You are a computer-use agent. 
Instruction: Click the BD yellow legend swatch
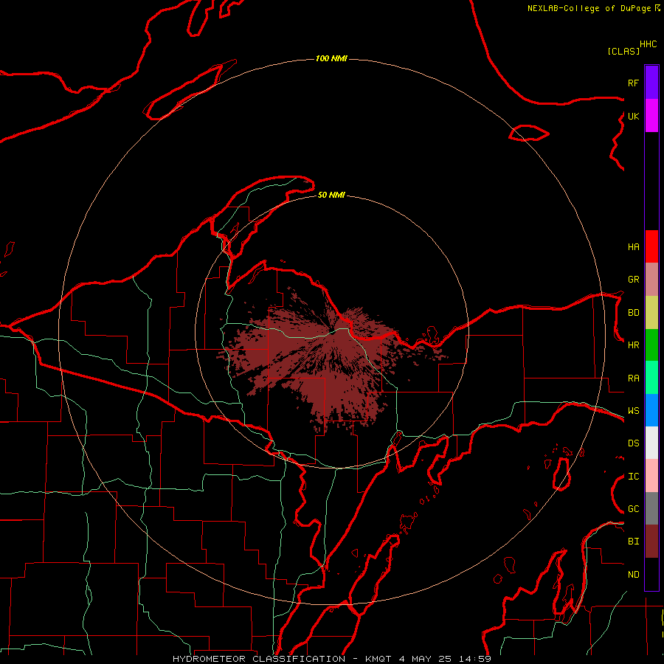click(x=651, y=312)
